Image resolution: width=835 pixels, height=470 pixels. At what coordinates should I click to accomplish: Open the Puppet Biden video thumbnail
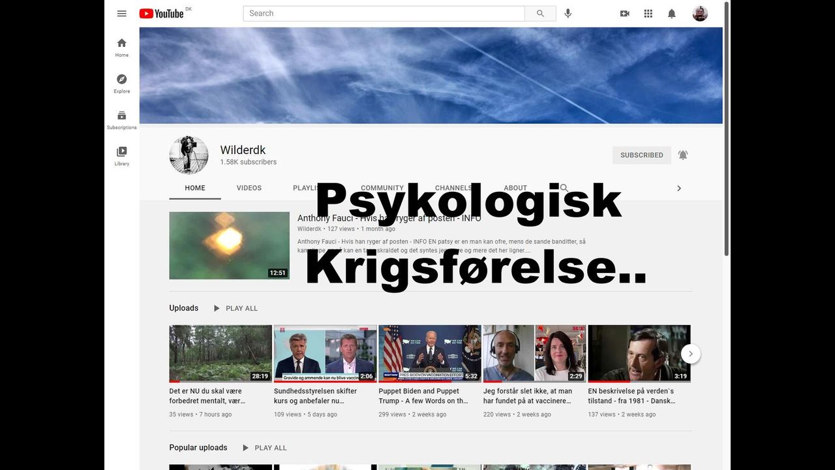click(430, 353)
